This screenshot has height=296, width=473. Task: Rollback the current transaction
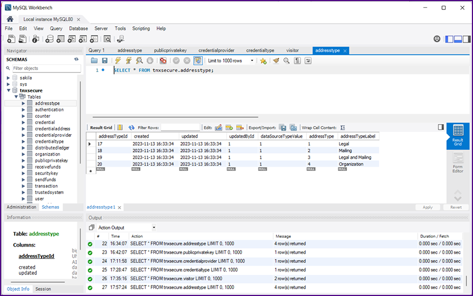(x=187, y=60)
